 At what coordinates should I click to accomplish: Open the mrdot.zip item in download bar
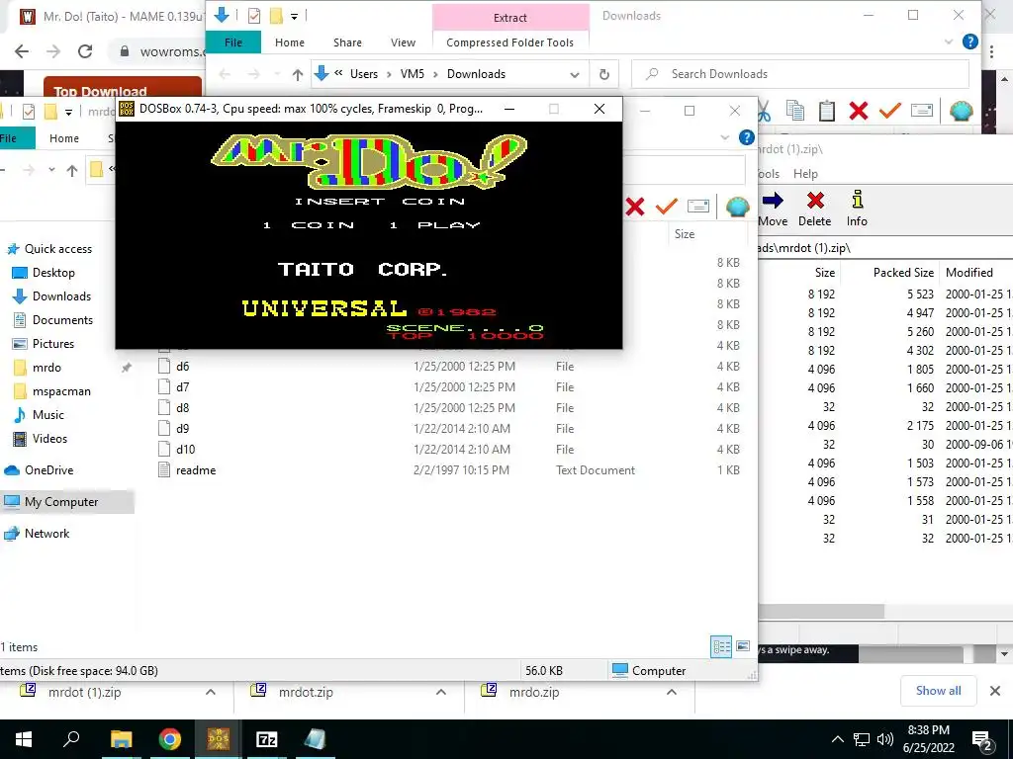[x=306, y=692]
